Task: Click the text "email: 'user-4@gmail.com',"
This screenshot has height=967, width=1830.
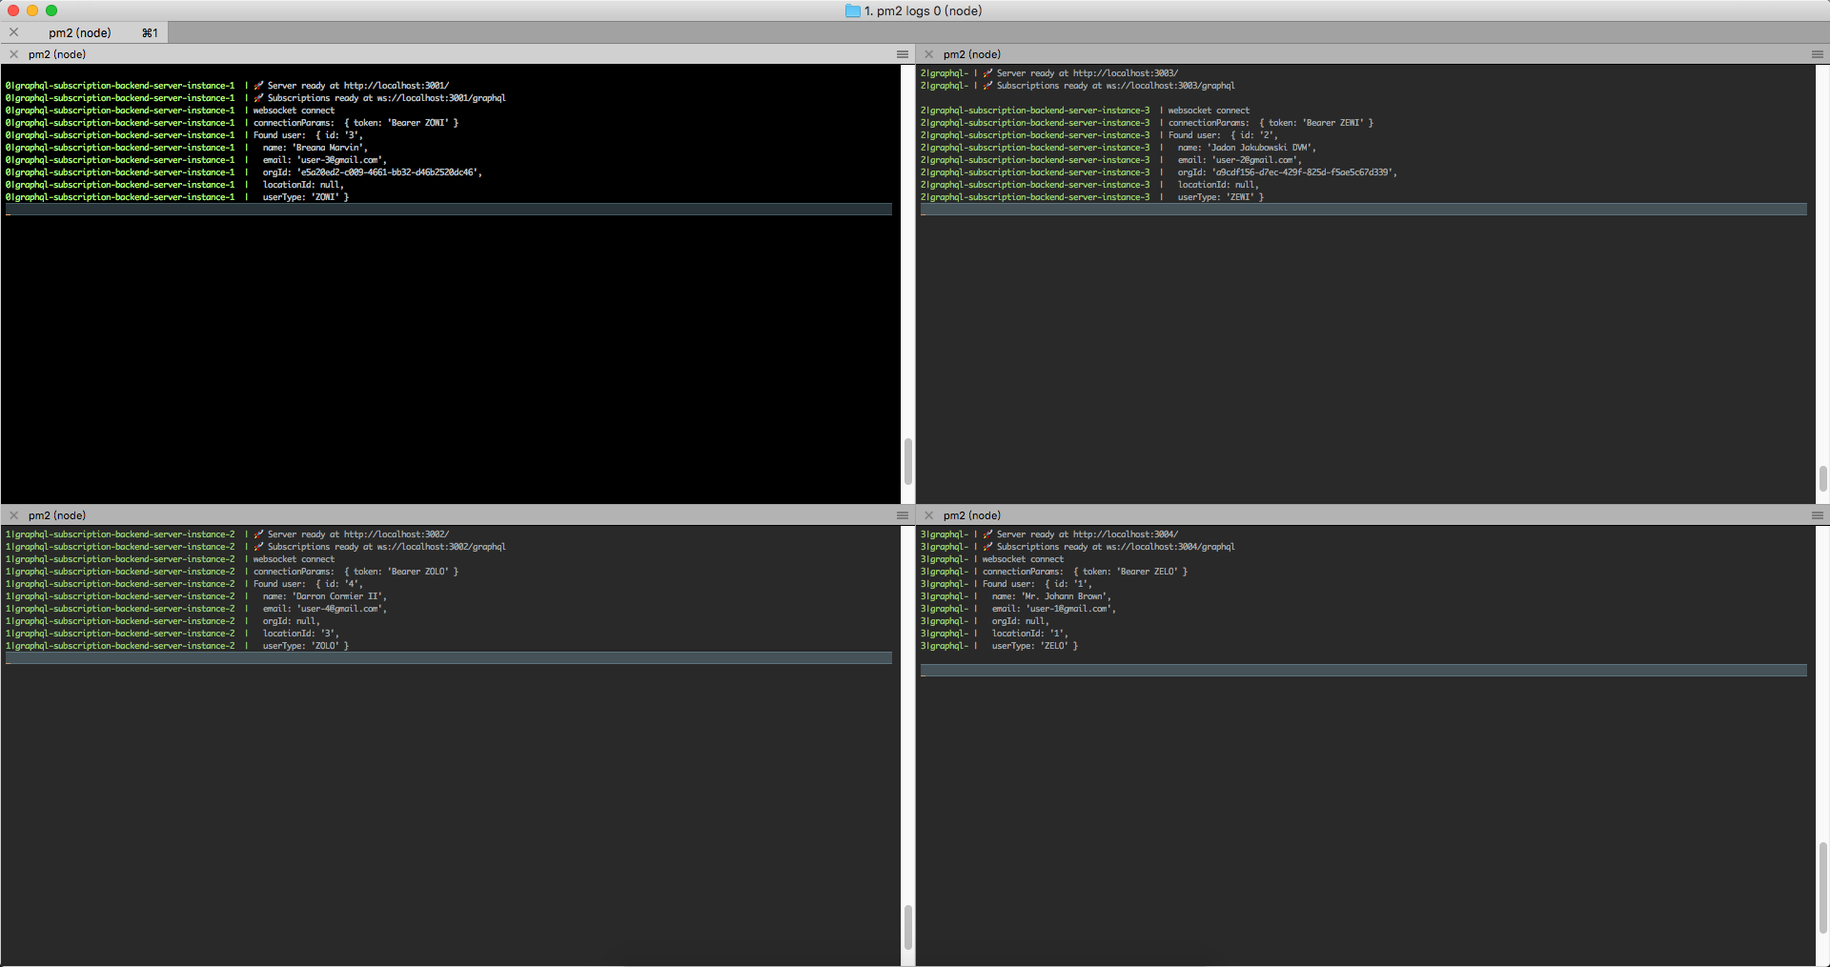Action: click(325, 609)
